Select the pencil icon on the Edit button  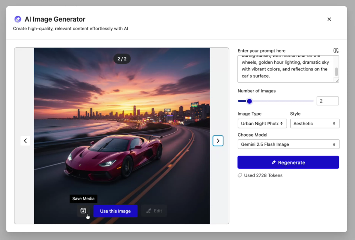pyautogui.click(x=149, y=211)
